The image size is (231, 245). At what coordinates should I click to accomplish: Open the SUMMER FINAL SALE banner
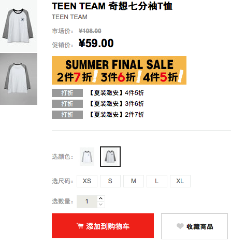pyautogui.click(x=119, y=70)
